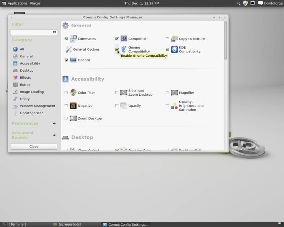Click the Desktop section header icon

click(65, 138)
